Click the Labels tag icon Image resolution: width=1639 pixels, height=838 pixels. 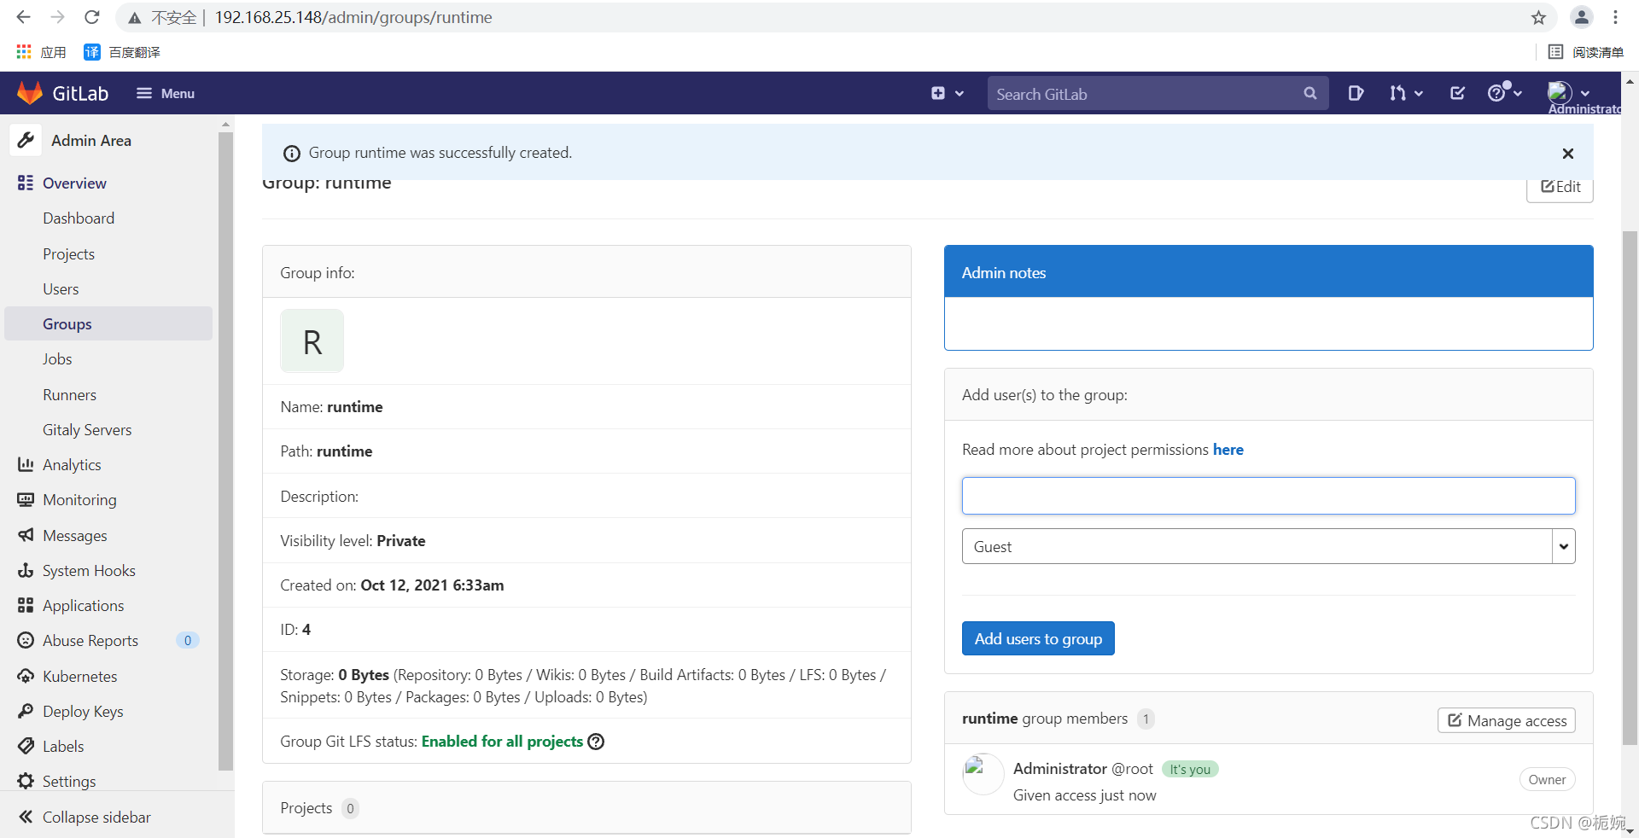point(26,746)
